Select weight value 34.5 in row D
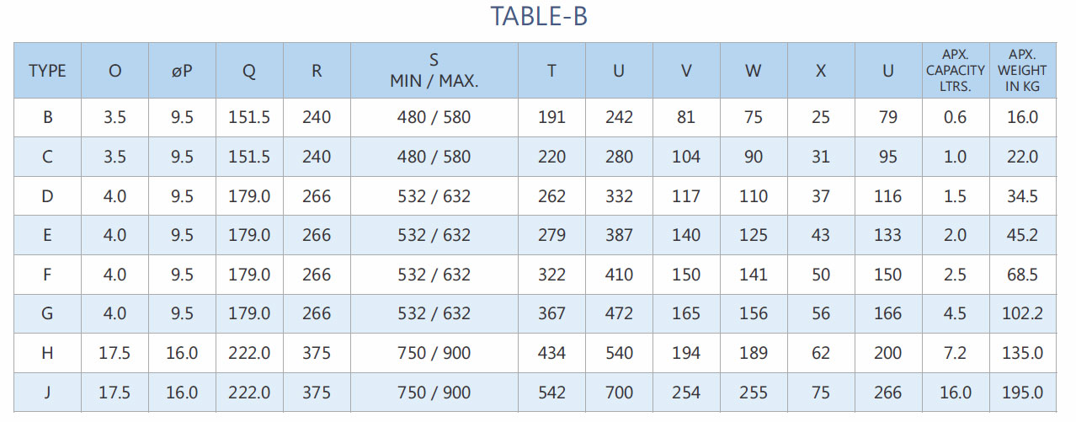This screenshot has height=422, width=1076. [x=1022, y=196]
